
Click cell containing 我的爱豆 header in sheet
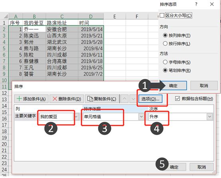click(x=34, y=23)
